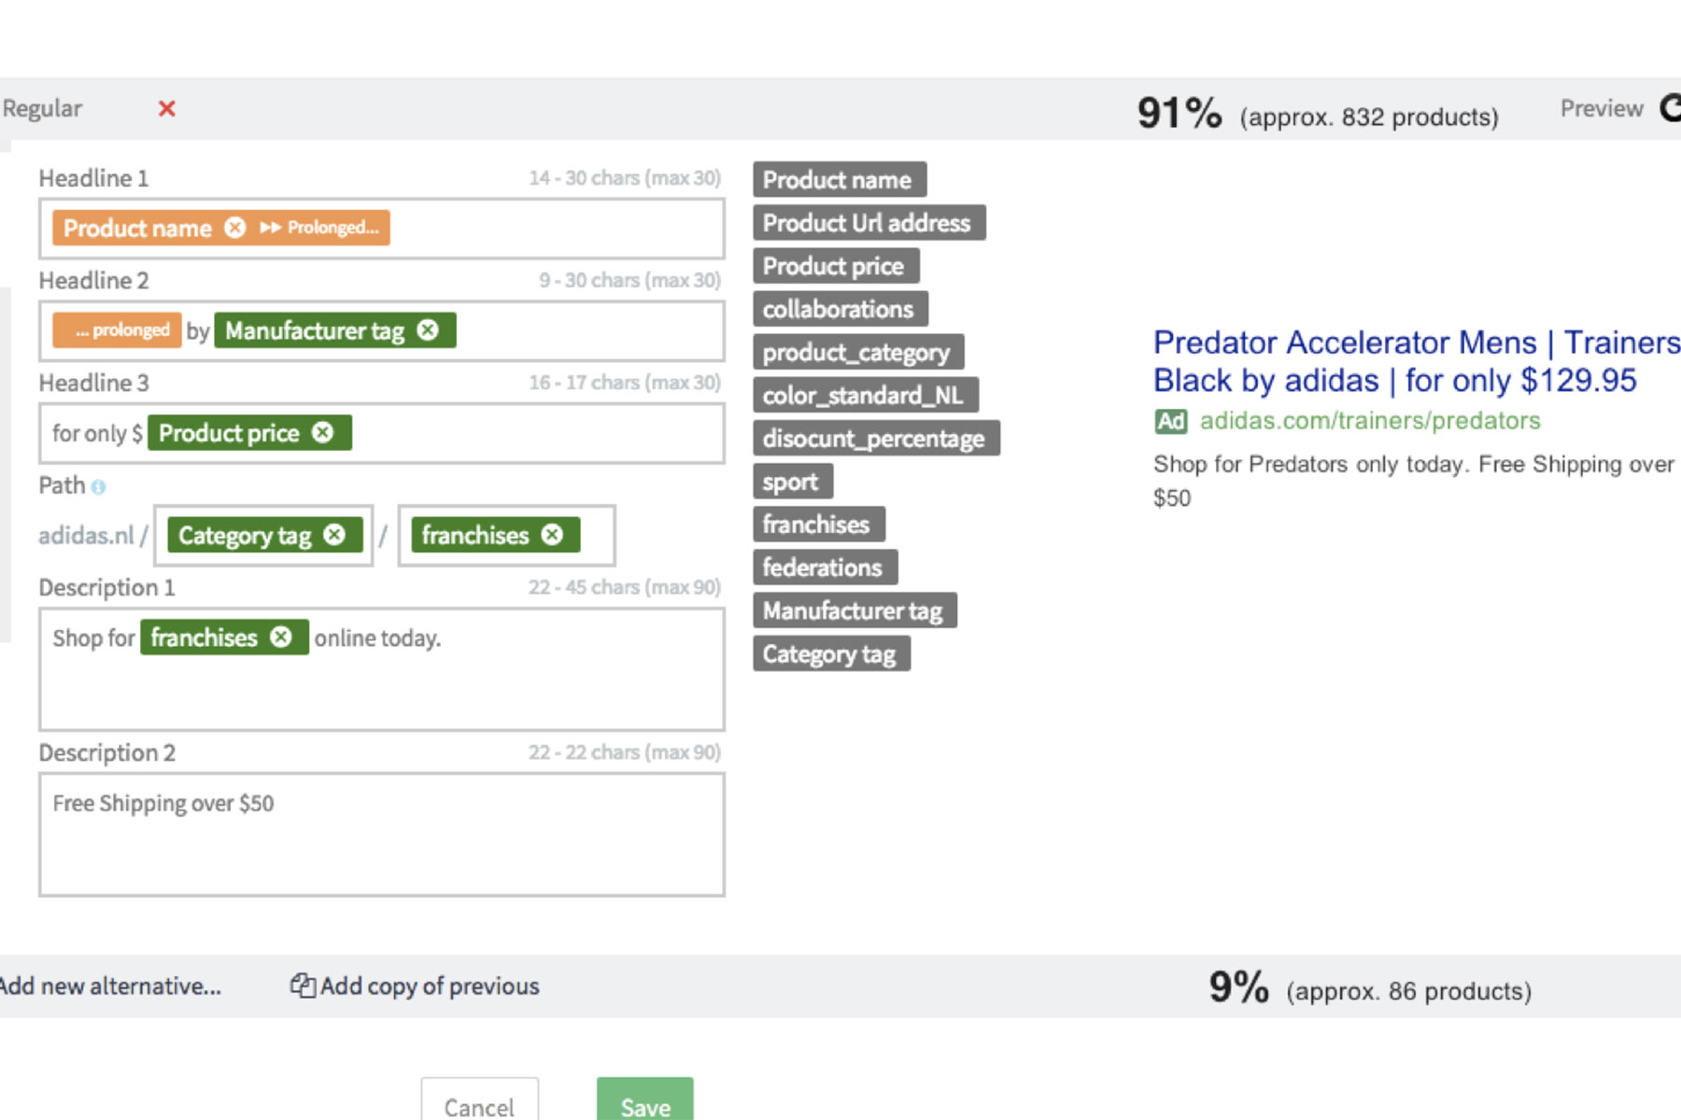The height and width of the screenshot is (1120, 1681).
Task: Click '(approx. 832 products)' text
Action: point(1369,118)
